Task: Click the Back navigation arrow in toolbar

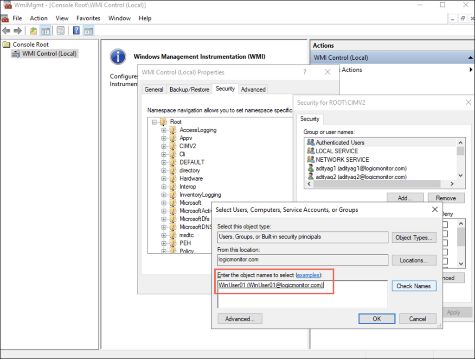Action: (x=6, y=31)
